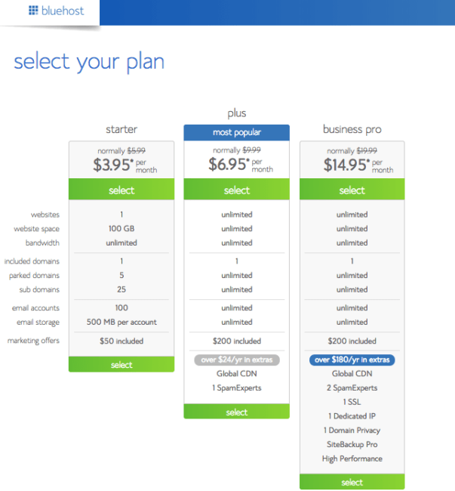Click the bottom select button under starter plan
The image size is (455, 491).
click(121, 365)
